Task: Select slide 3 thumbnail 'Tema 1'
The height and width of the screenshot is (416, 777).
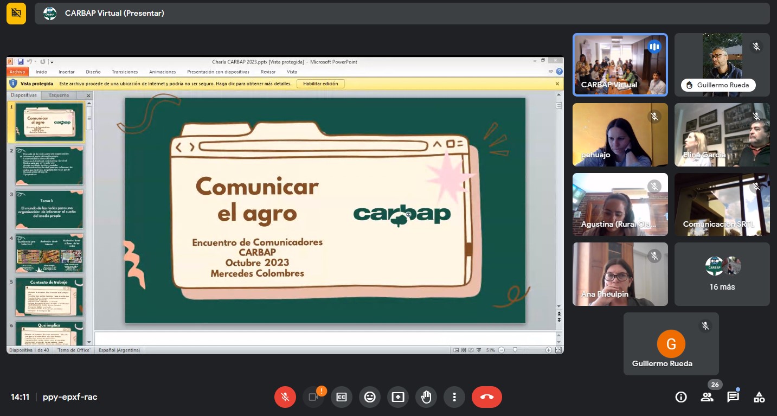Action: click(x=49, y=209)
